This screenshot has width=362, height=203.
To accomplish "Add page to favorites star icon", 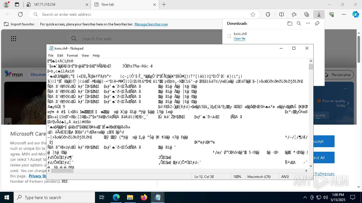I will point(253,14).
